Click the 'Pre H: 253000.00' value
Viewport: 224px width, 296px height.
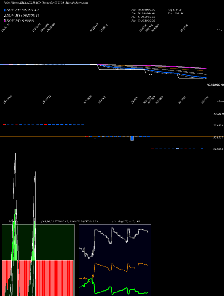[x=143, y=13]
